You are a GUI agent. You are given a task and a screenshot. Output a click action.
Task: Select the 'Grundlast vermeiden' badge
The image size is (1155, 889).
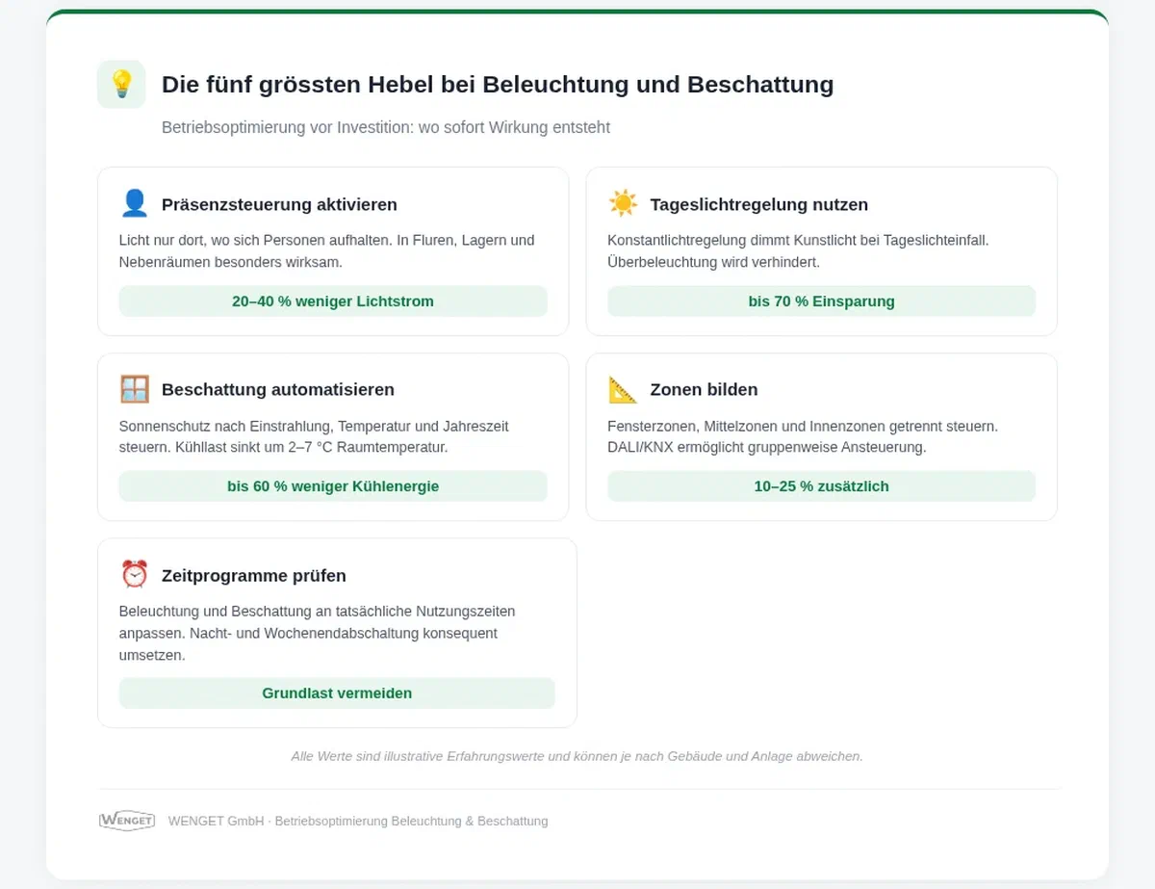[337, 693]
